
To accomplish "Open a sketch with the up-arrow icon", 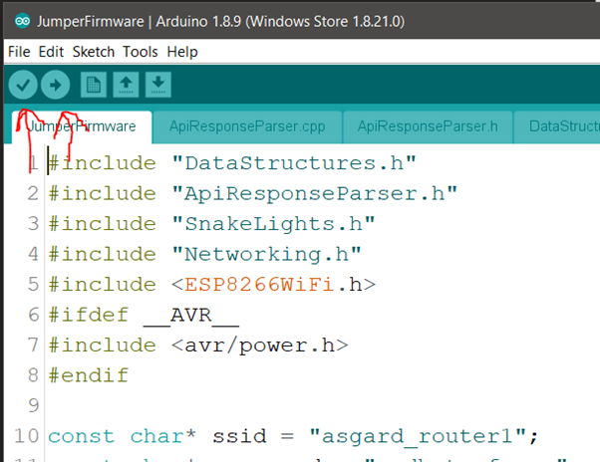I will point(126,85).
